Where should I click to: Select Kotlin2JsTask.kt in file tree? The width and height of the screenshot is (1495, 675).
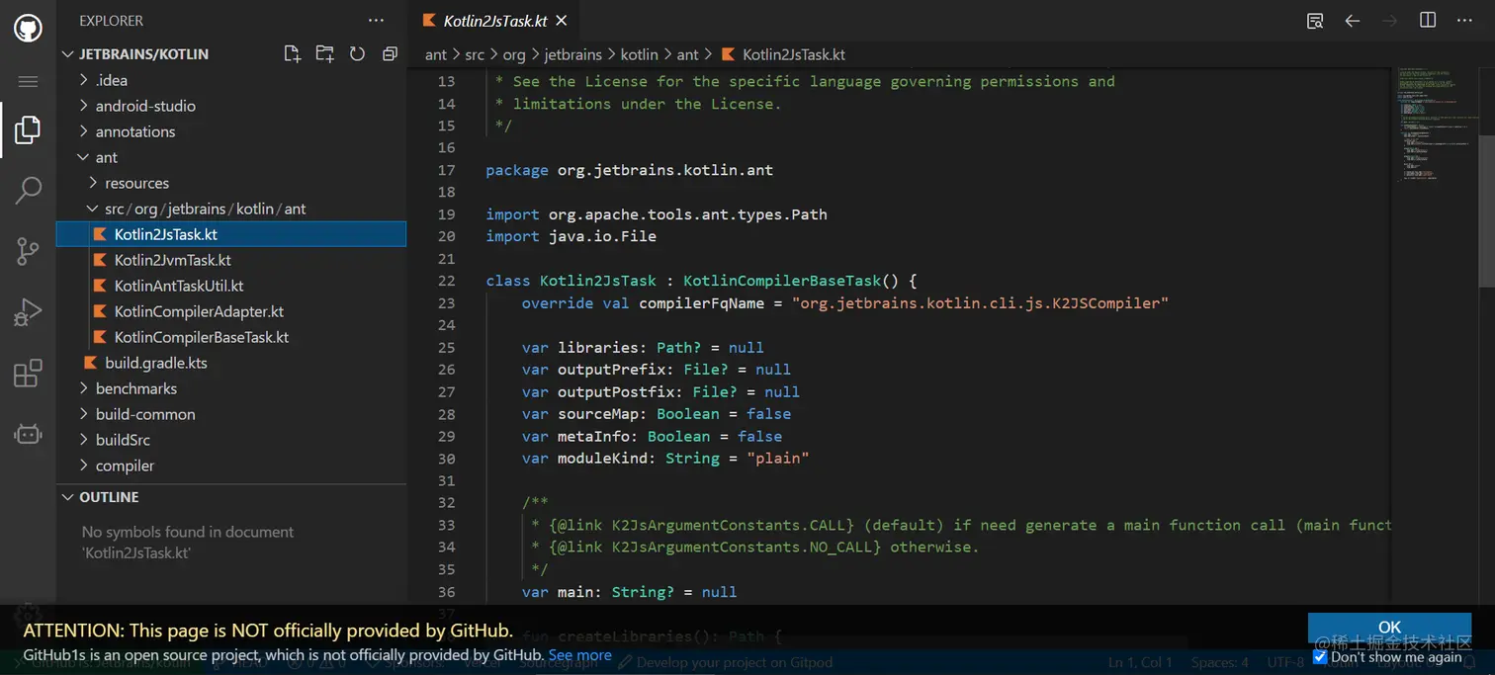pos(231,234)
